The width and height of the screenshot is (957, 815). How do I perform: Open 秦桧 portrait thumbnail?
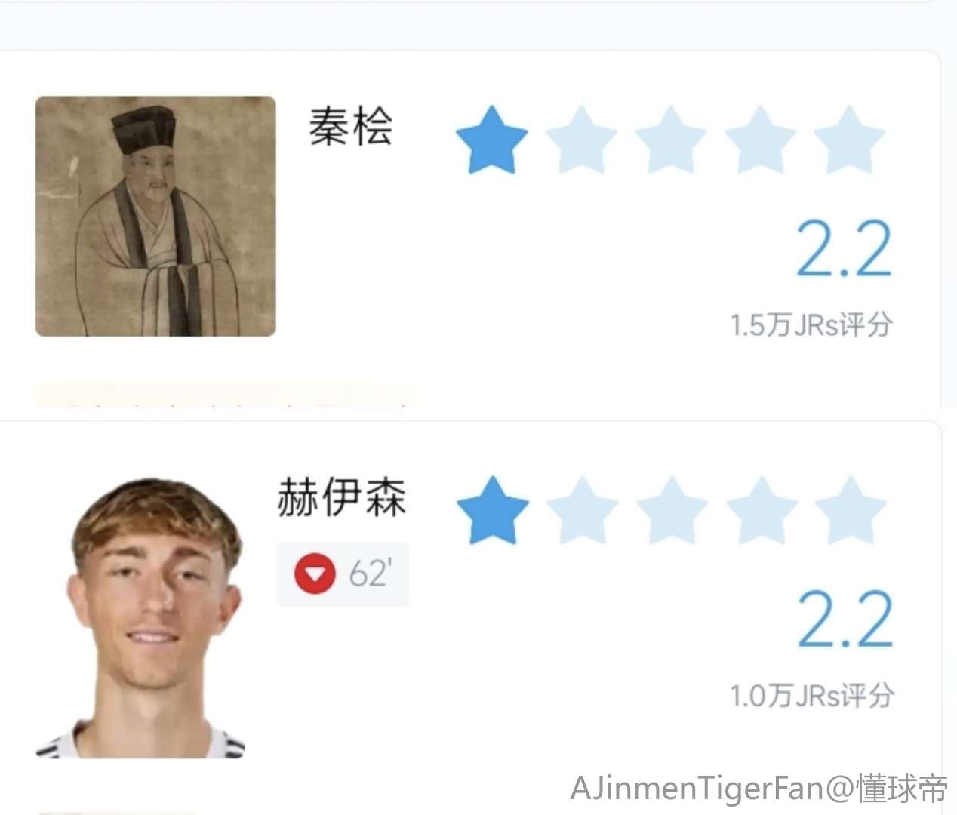coord(155,216)
